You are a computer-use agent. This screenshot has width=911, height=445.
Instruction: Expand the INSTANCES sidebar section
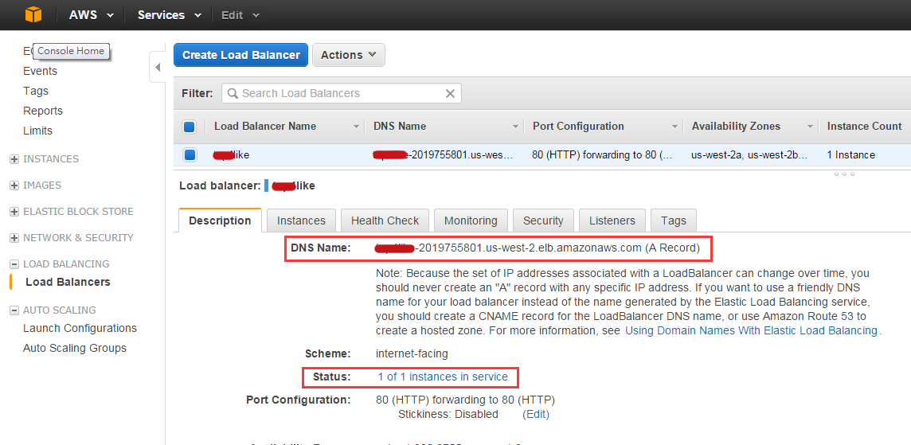click(14, 159)
